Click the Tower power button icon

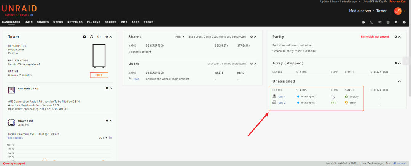(x=99, y=37)
